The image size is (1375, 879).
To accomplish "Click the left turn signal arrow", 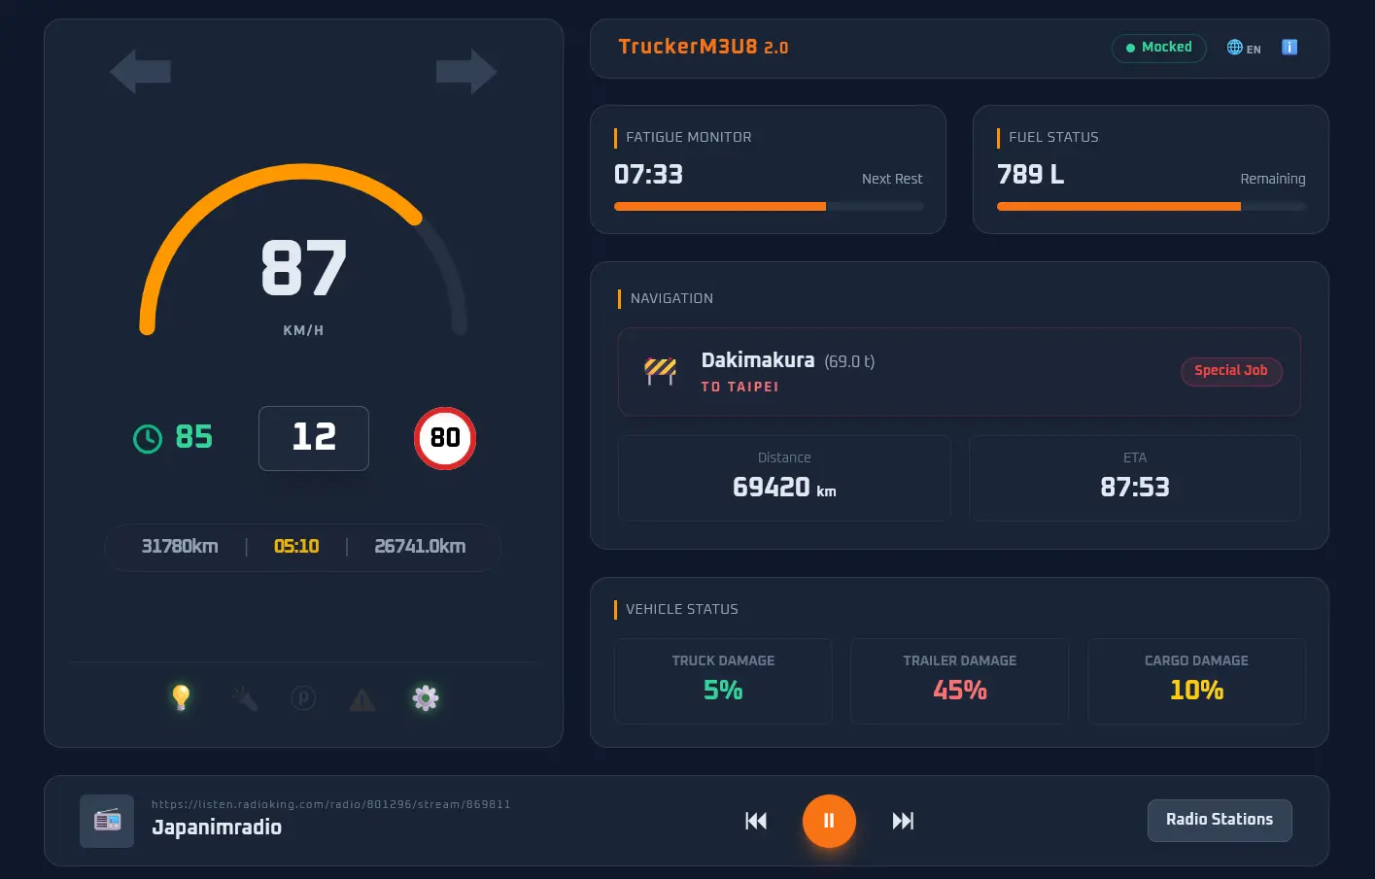I will click(x=141, y=72).
